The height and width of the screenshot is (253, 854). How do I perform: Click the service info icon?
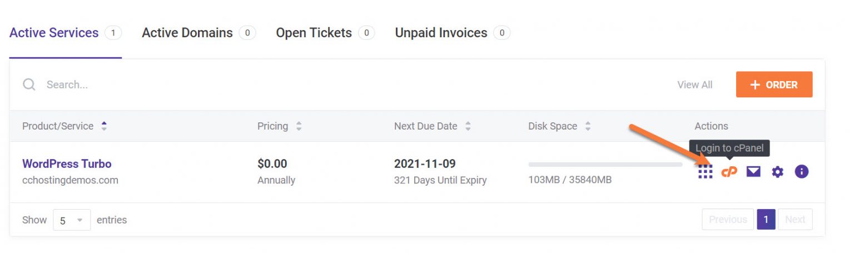[x=801, y=172]
